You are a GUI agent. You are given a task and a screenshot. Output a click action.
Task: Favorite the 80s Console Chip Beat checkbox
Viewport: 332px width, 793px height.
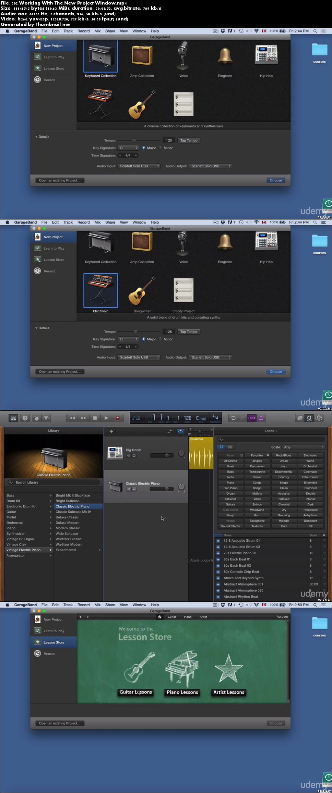324,572
